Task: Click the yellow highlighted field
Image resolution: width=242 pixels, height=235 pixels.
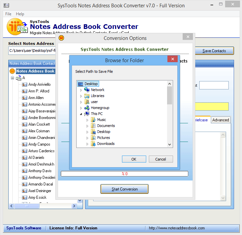Action: 212,106
